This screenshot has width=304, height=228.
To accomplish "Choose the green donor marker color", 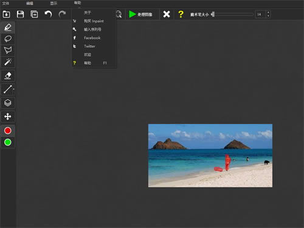I will click(x=8, y=142).
